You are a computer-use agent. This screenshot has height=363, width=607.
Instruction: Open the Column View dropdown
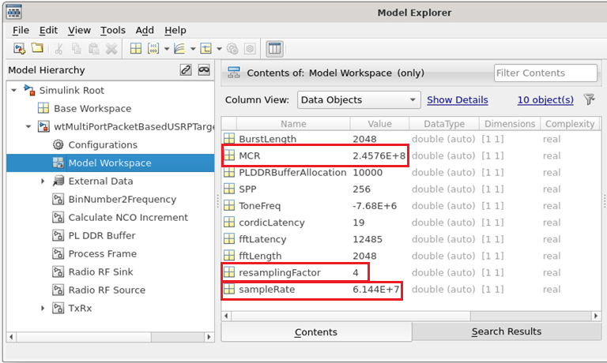358,100
